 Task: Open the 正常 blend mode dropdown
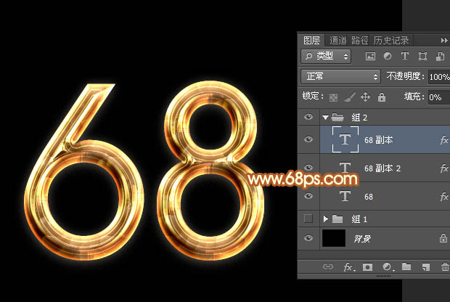point(340,76)
